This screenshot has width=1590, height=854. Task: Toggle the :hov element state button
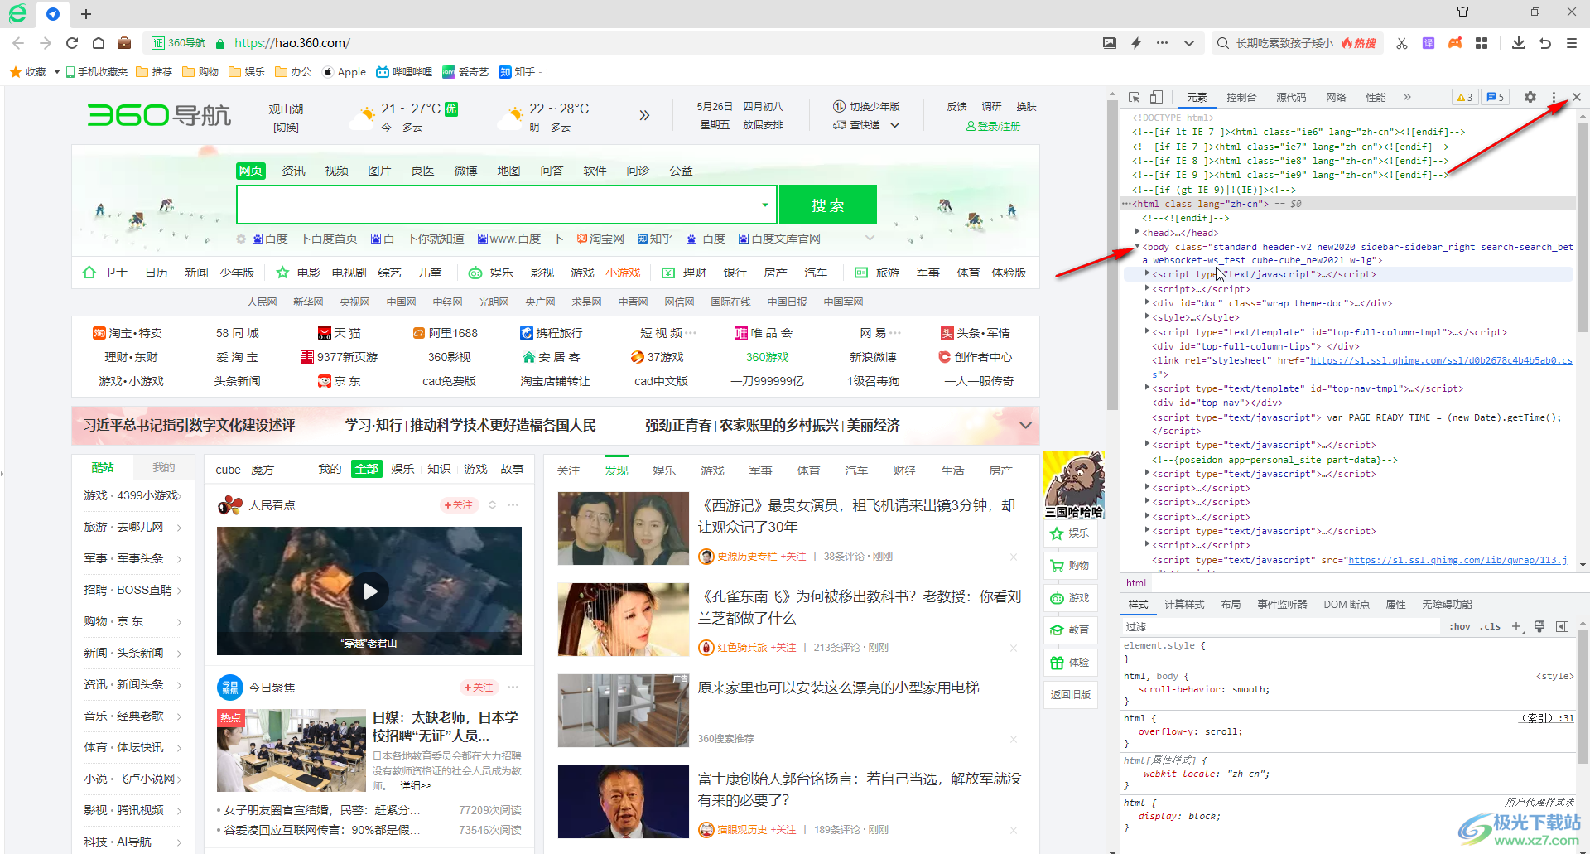coord(1460,626)
